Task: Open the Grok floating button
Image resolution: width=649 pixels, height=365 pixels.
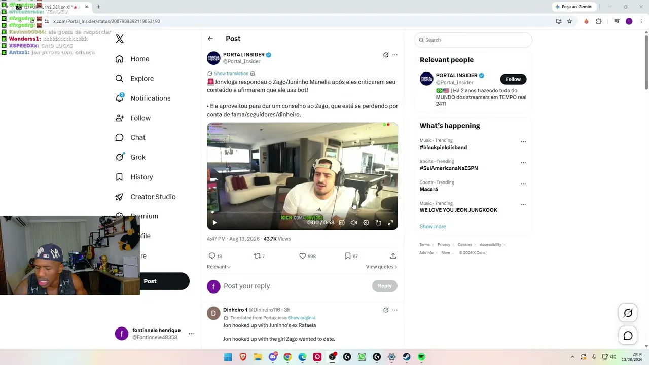Action: [x=628, y=313]
